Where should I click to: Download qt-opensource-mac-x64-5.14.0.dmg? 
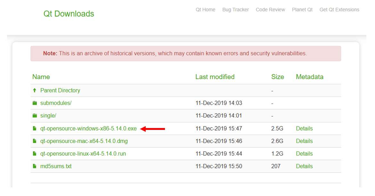[84, 141]
